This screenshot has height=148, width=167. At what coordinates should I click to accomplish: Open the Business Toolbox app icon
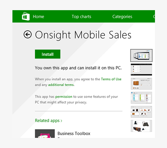[x=45, y=133]
